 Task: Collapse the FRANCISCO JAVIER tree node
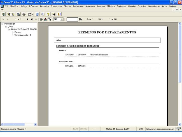(x=9, y=29)
